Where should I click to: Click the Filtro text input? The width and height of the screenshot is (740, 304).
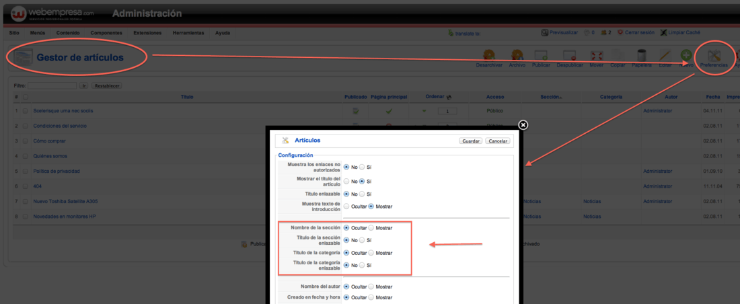(x=52, y=86)
